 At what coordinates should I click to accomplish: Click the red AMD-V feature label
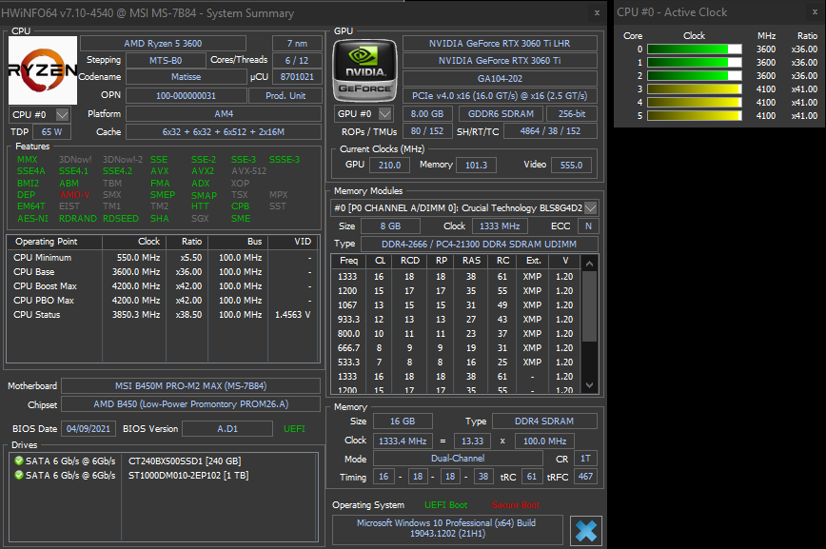coord(75,195)
